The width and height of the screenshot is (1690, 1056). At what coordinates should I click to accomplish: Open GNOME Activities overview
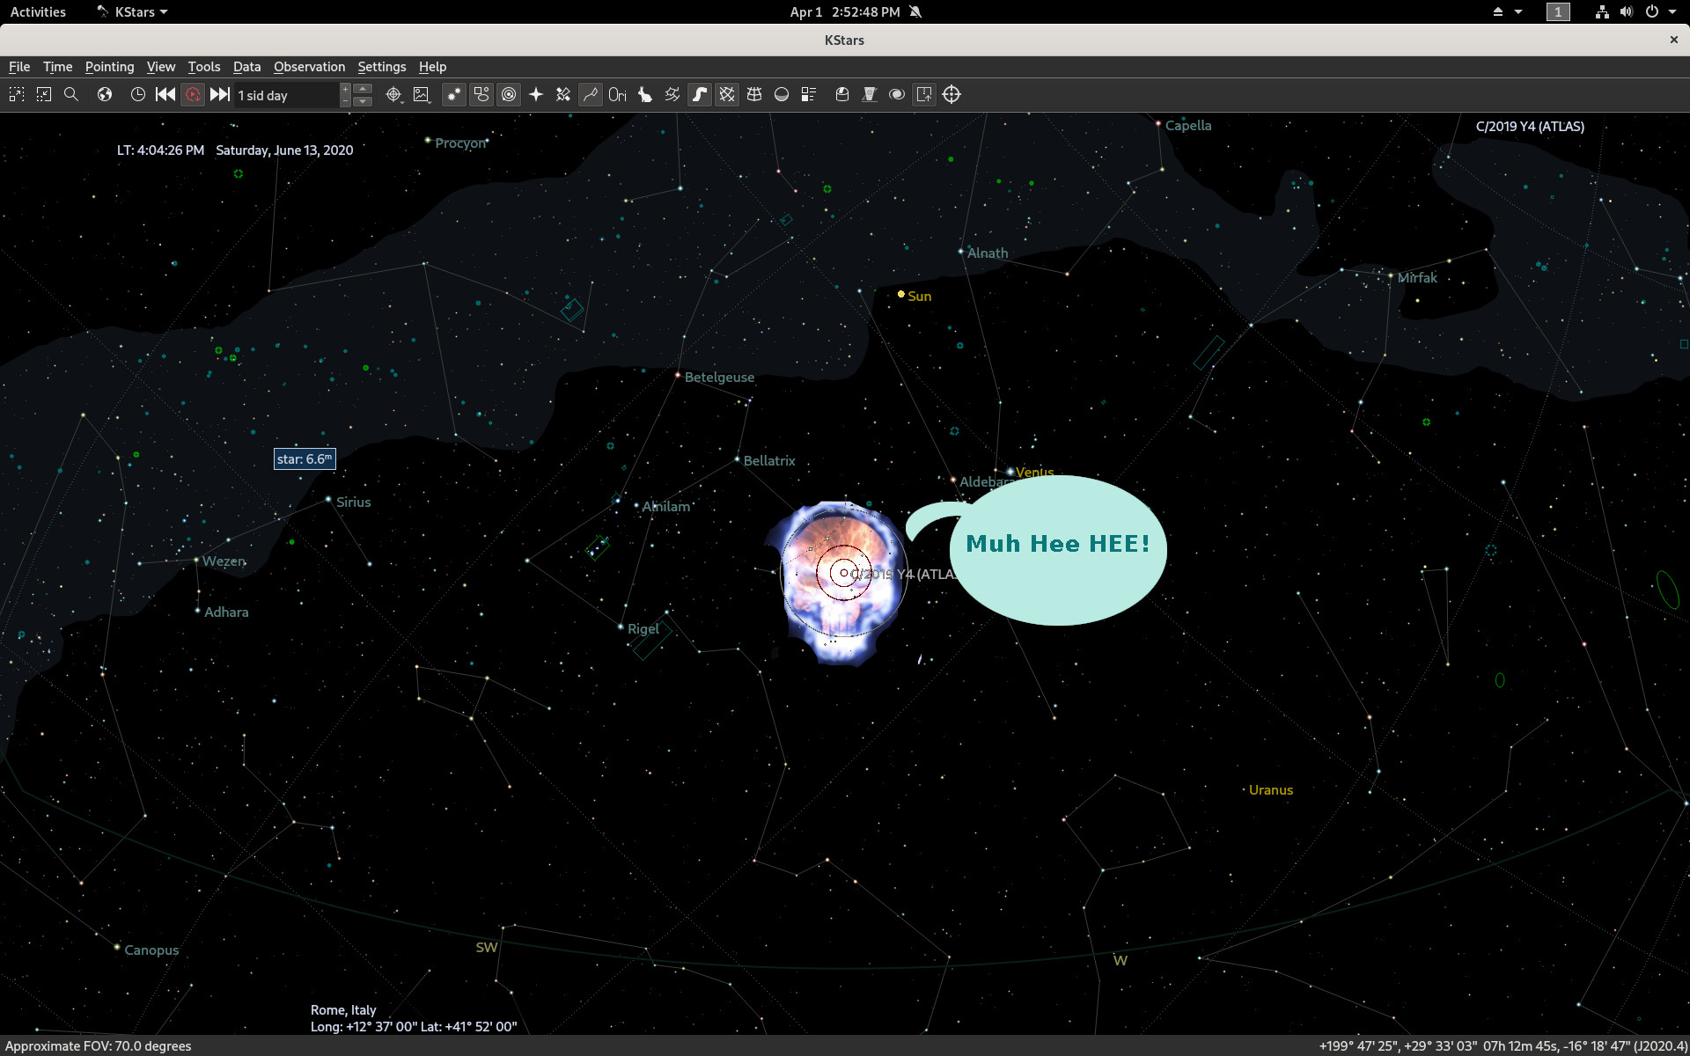pos(38,11)
